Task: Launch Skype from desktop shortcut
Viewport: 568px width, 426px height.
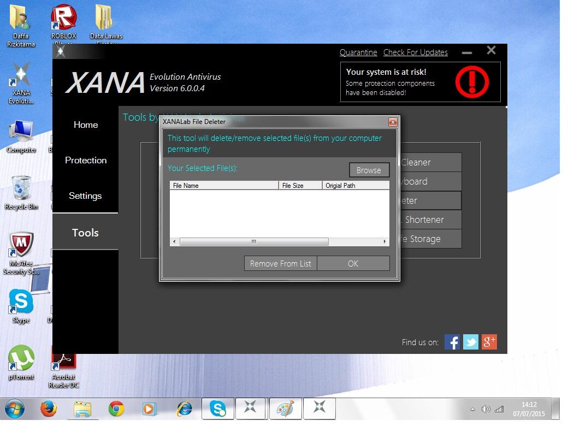Action: 21,306
